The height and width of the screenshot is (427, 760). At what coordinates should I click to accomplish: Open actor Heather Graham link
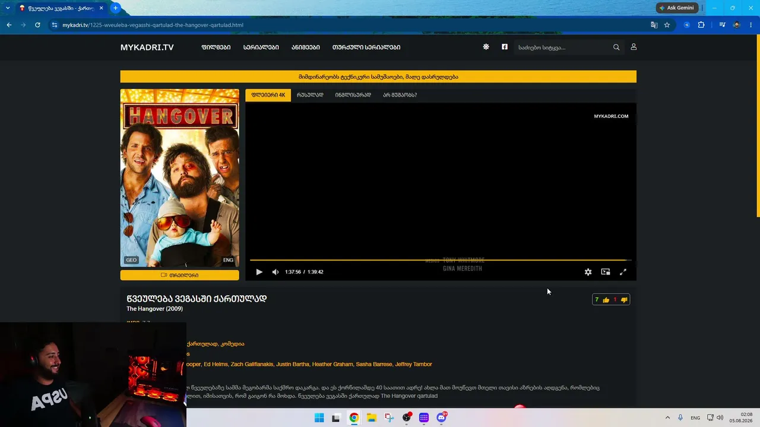tap(332, 364)
